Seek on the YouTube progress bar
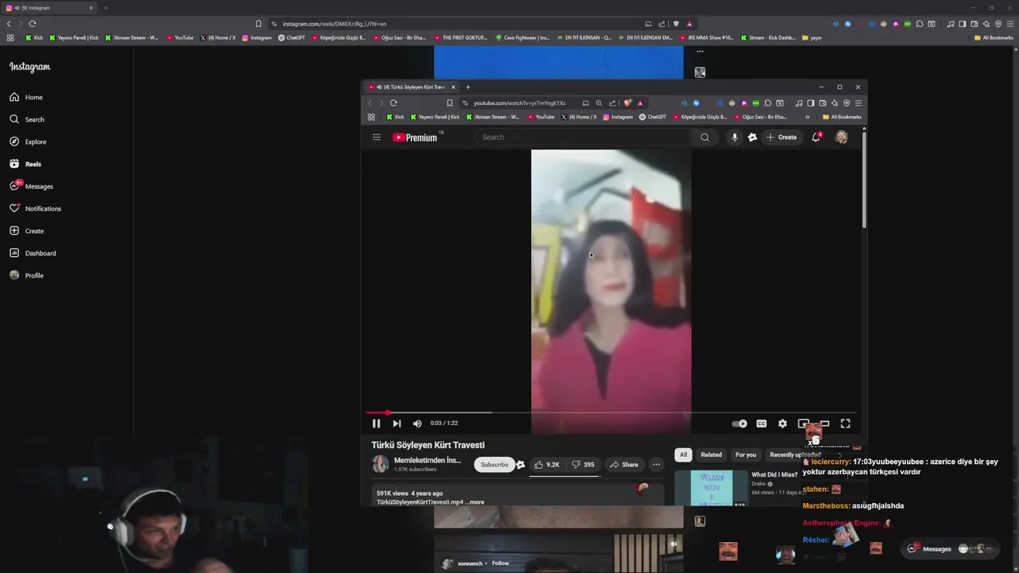This screenshot has height=573, width=1019. coord(611,412)
